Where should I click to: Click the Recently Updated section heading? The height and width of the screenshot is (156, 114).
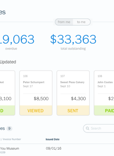(8, 62)
